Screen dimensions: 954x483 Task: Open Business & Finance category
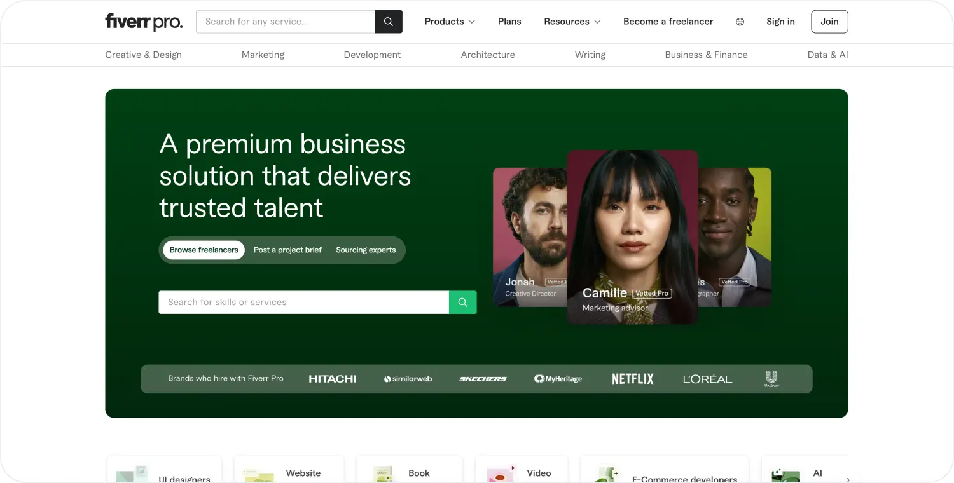tap(706, 55)
